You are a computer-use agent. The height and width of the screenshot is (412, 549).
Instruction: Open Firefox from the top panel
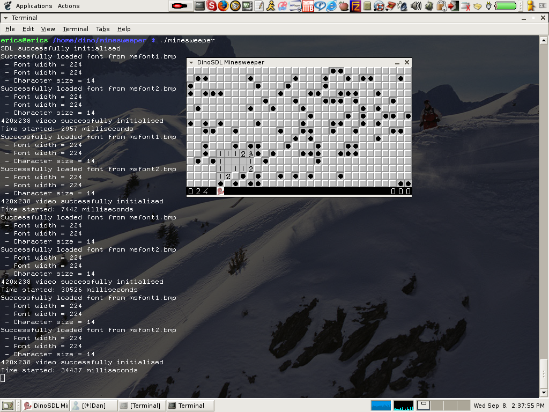[223, 6]
